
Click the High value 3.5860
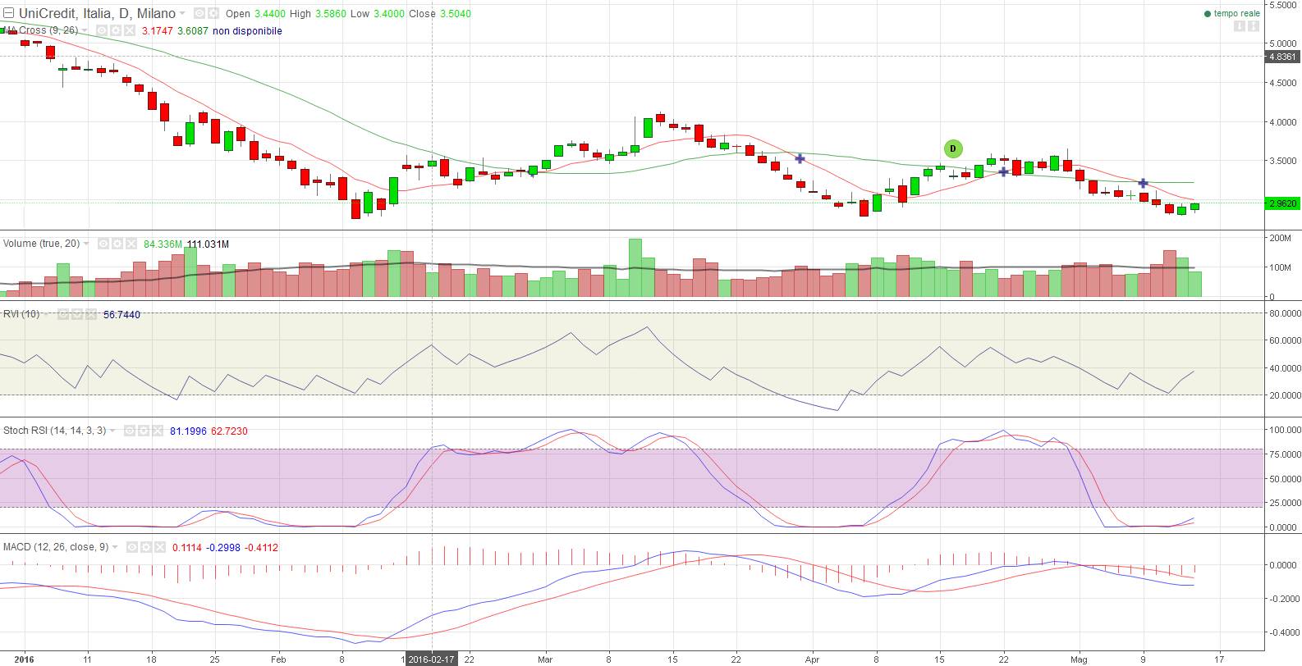click(332, 14)
